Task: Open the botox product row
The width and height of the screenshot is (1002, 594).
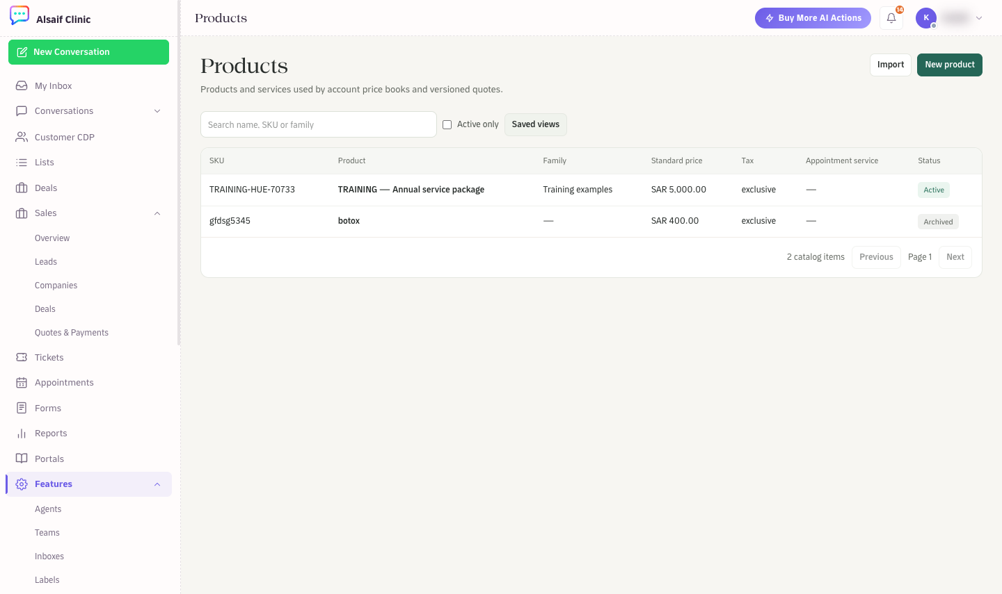Action: click(591, 221)
